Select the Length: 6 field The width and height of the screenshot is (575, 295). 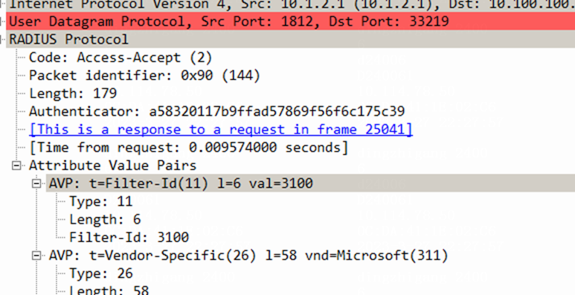[x=105, y=219]
